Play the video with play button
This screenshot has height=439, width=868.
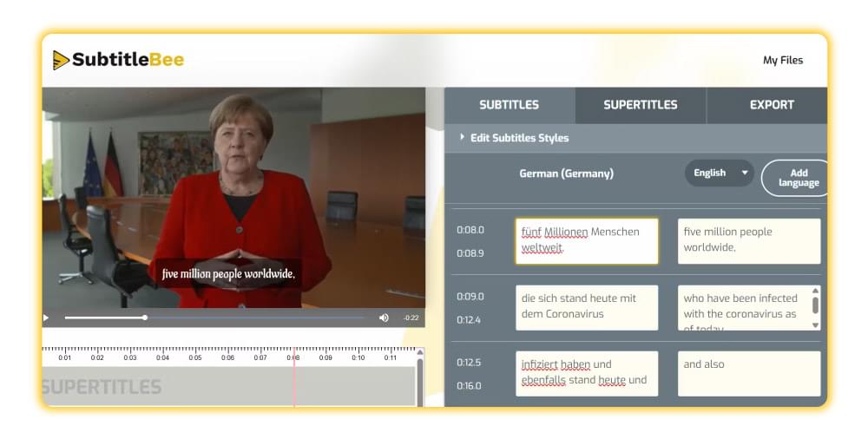click(x=46, y=318)
